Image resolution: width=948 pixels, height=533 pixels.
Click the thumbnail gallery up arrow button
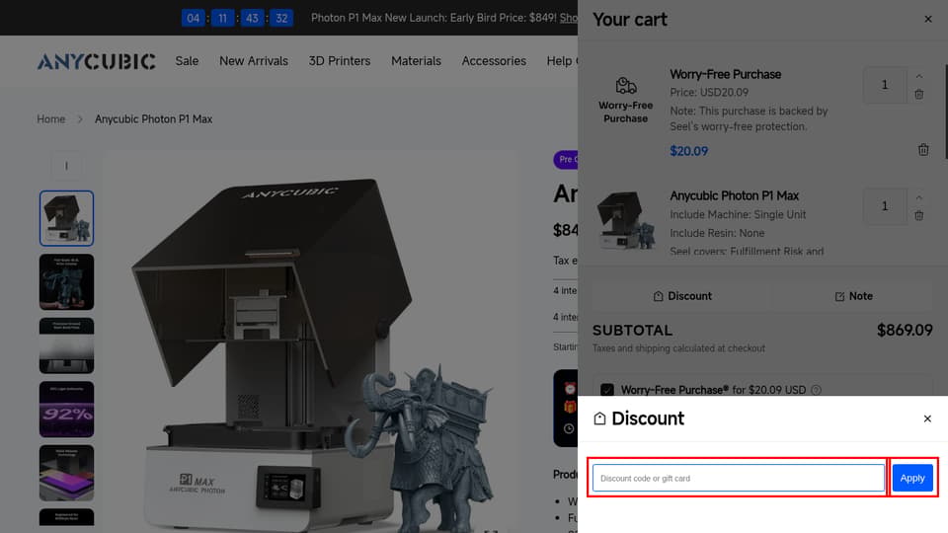pyautogui.click(x=66, y=166)
